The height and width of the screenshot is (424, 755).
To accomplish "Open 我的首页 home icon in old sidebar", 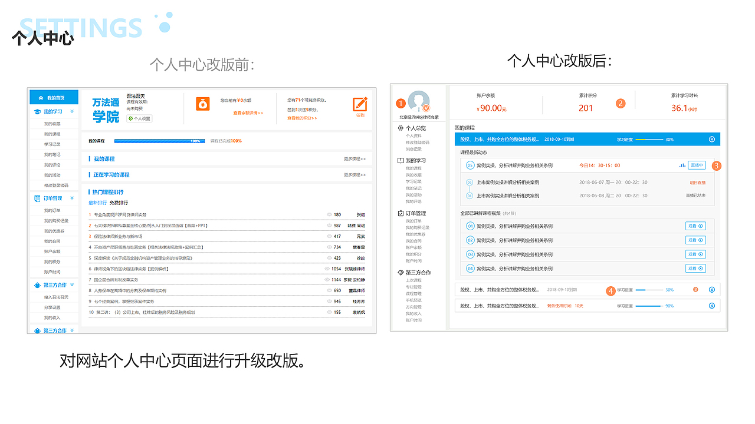I will point(40,98).
